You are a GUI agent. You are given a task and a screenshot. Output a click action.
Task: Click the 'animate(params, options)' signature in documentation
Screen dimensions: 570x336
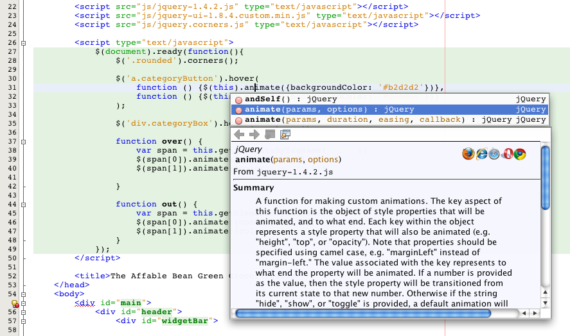pos(288,159)
